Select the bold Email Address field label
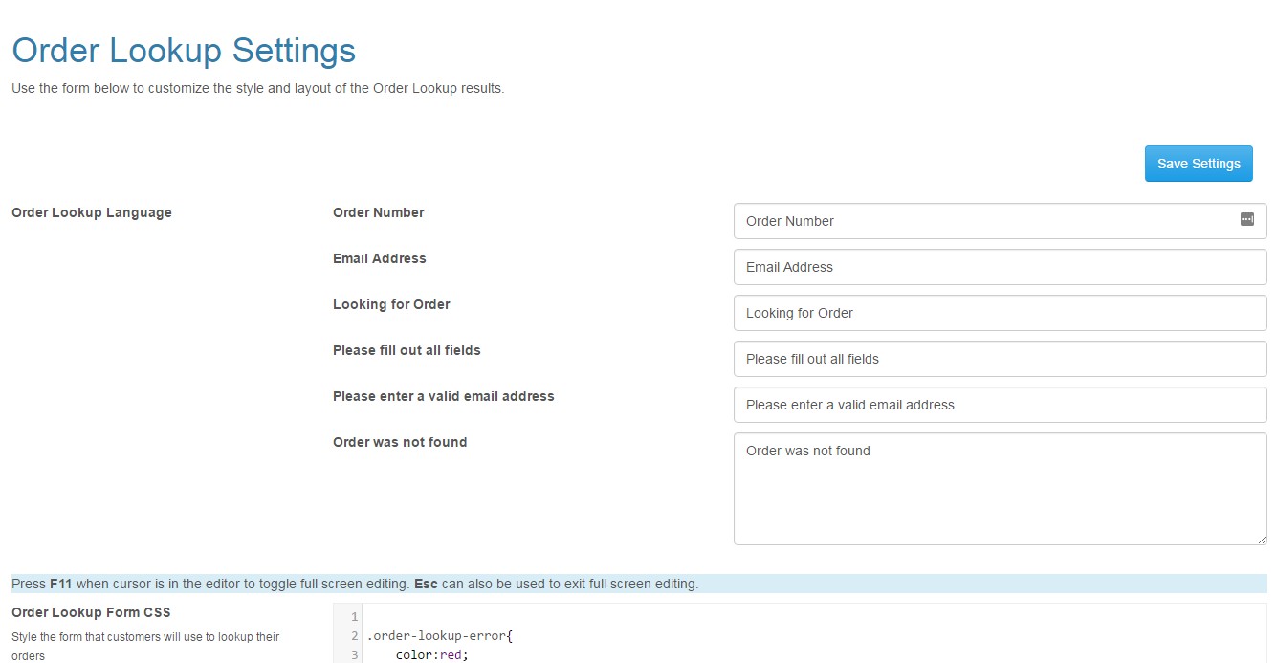Screen dimensions: 1277x663 [380, 258]
